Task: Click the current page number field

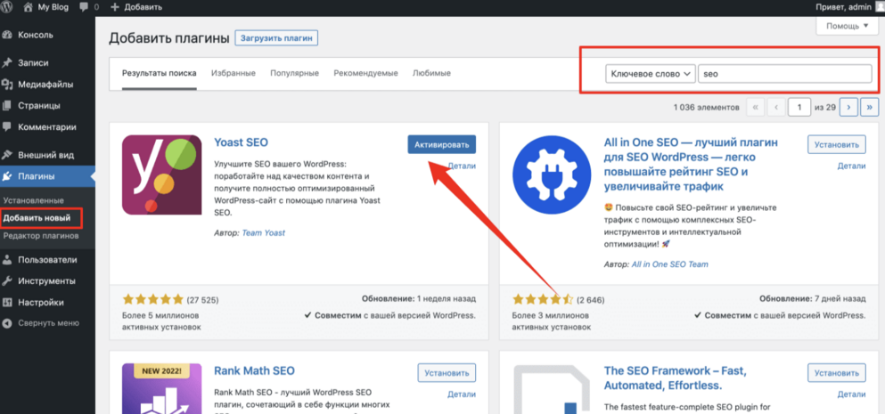Action: coord(799,107)
